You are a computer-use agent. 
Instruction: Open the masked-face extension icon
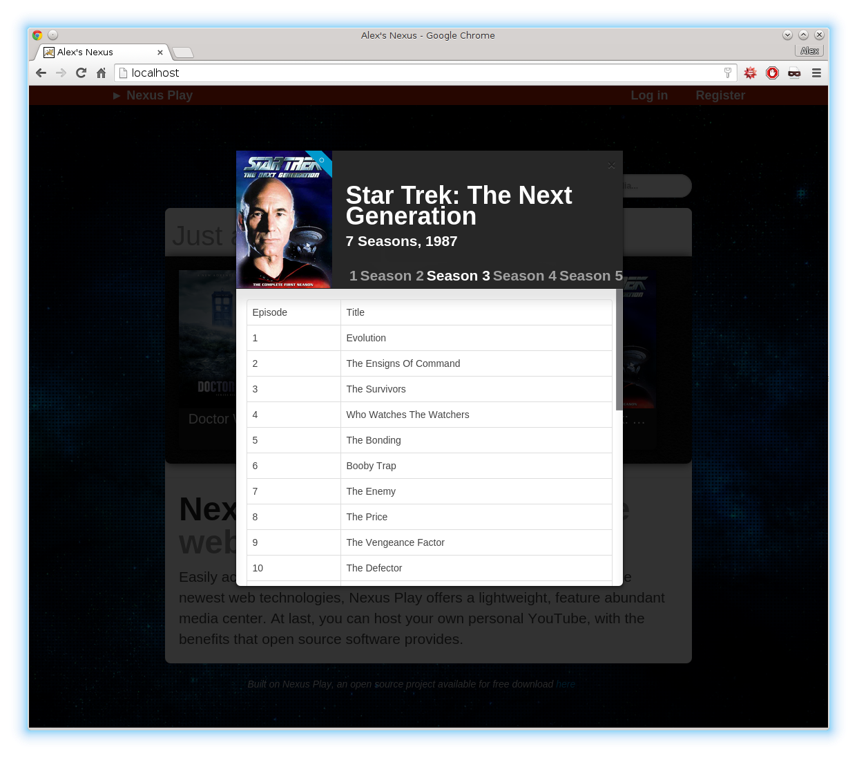(x=794, y=73)
